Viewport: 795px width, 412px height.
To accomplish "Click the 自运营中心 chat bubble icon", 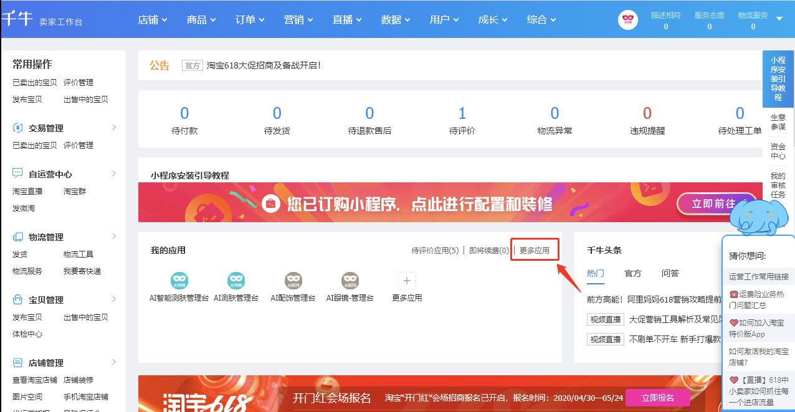I will [x=18, y=174].
